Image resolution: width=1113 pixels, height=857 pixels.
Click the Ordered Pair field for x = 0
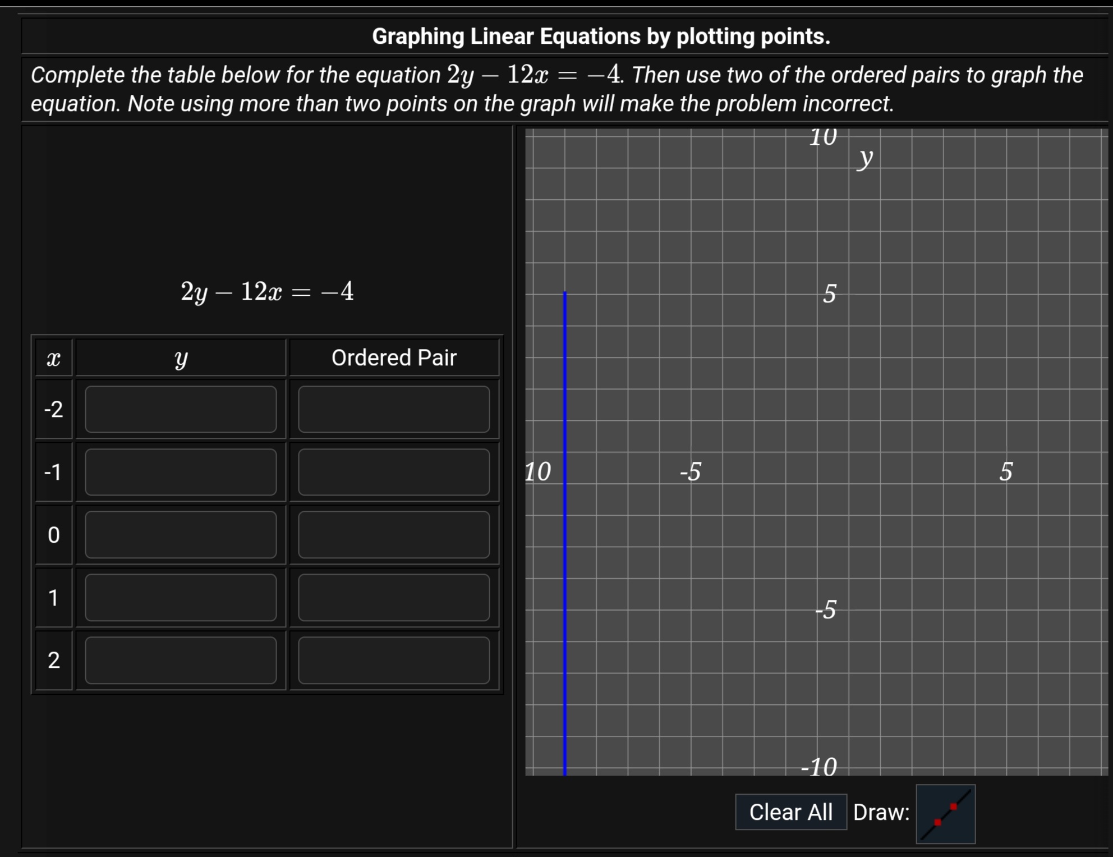pos(394,535)
